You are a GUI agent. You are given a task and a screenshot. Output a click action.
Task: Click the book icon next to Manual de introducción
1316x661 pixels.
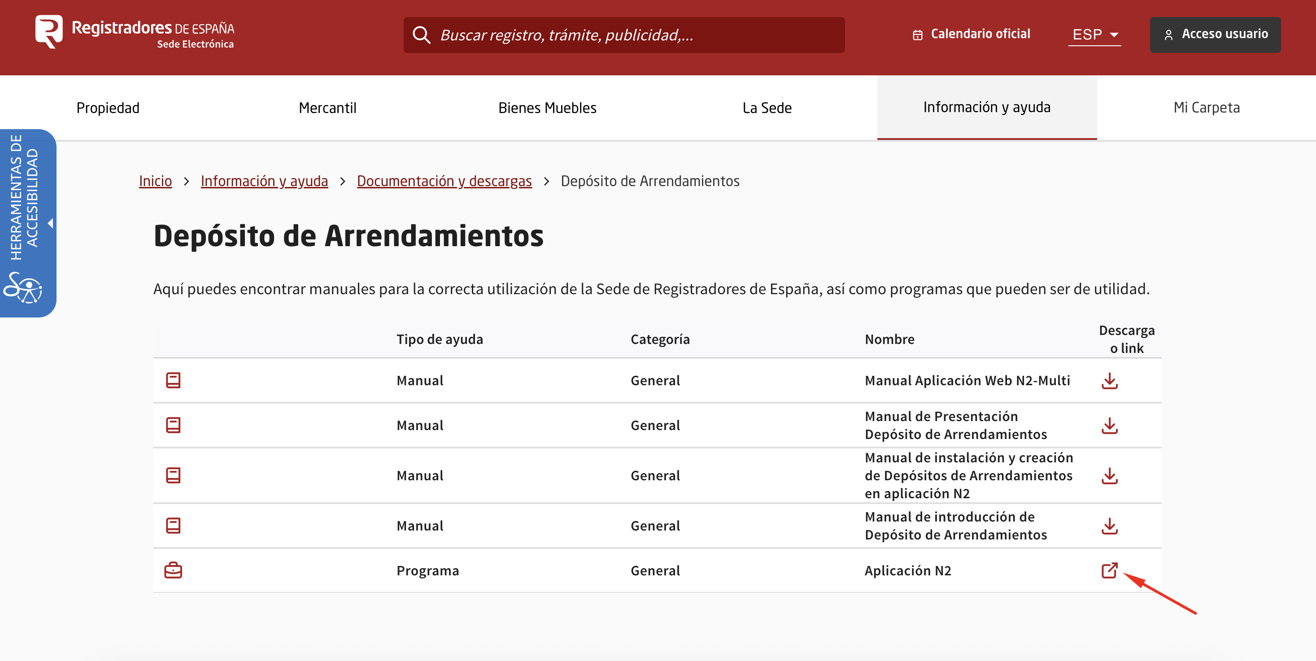(174, 526)
